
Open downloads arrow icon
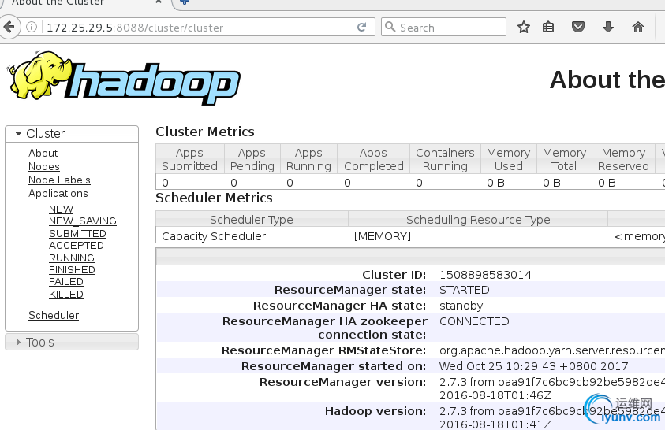pos(608,27)
